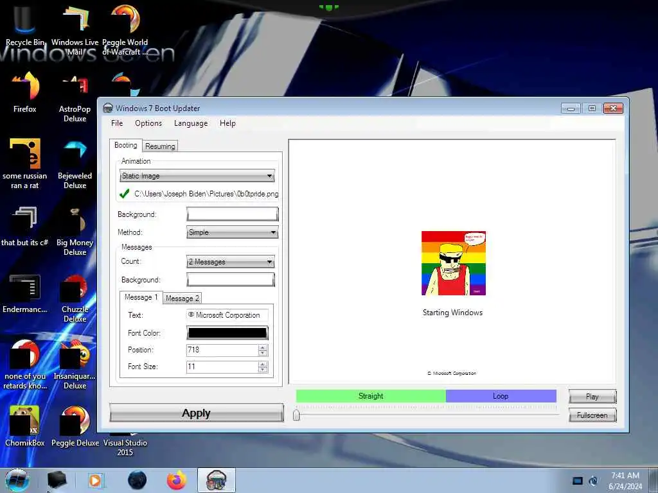The height and width of the screenshot is (493, 658).
Task: Open the media player taskbar icon
Action: pyautogui.click(x=96, y=480)
